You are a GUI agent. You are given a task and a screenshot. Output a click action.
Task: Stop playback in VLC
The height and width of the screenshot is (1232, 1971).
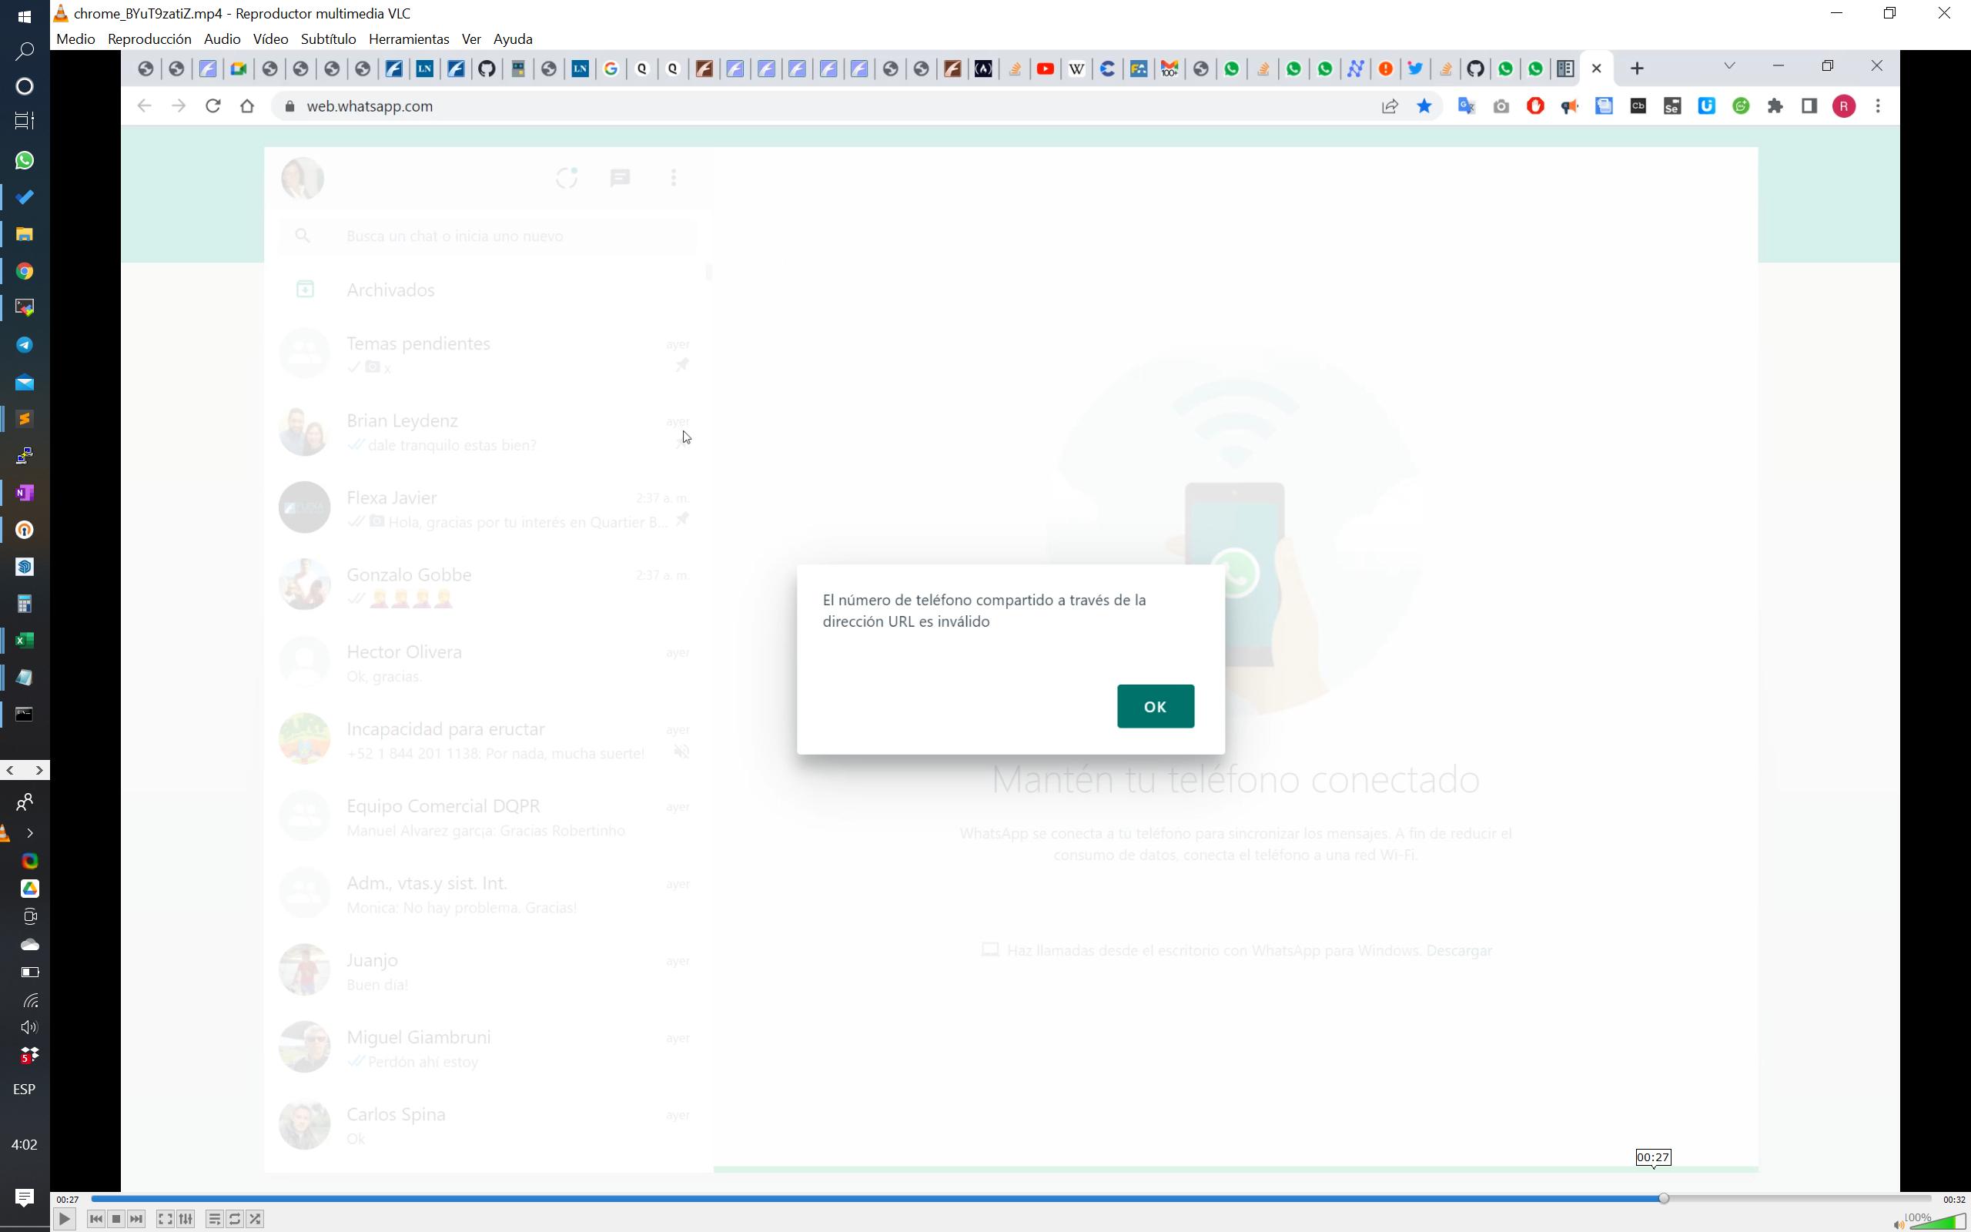tap(116, 1219)
